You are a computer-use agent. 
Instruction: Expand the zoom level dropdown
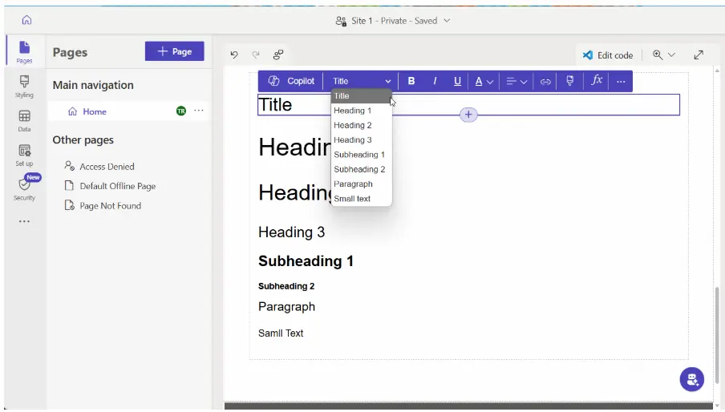tap(664, 55)
